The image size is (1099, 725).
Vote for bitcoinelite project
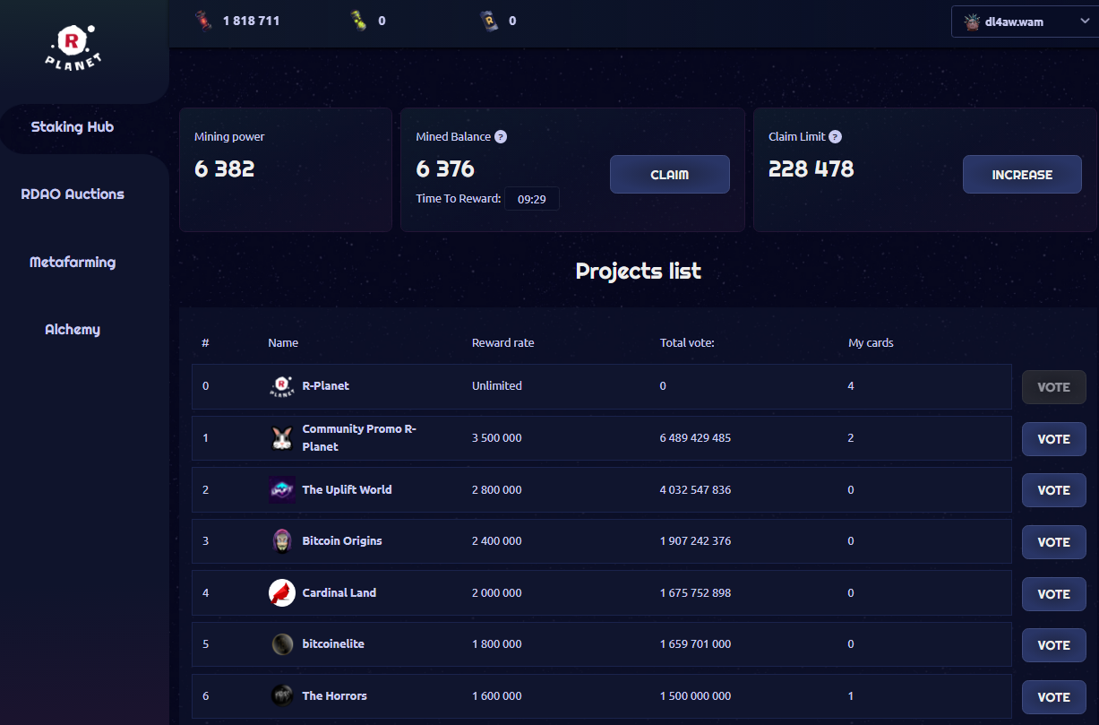pos(1054,645)
